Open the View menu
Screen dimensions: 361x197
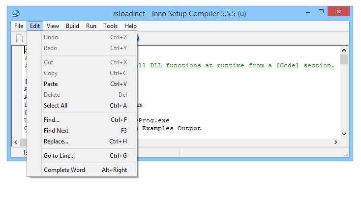tap(53, 26)
